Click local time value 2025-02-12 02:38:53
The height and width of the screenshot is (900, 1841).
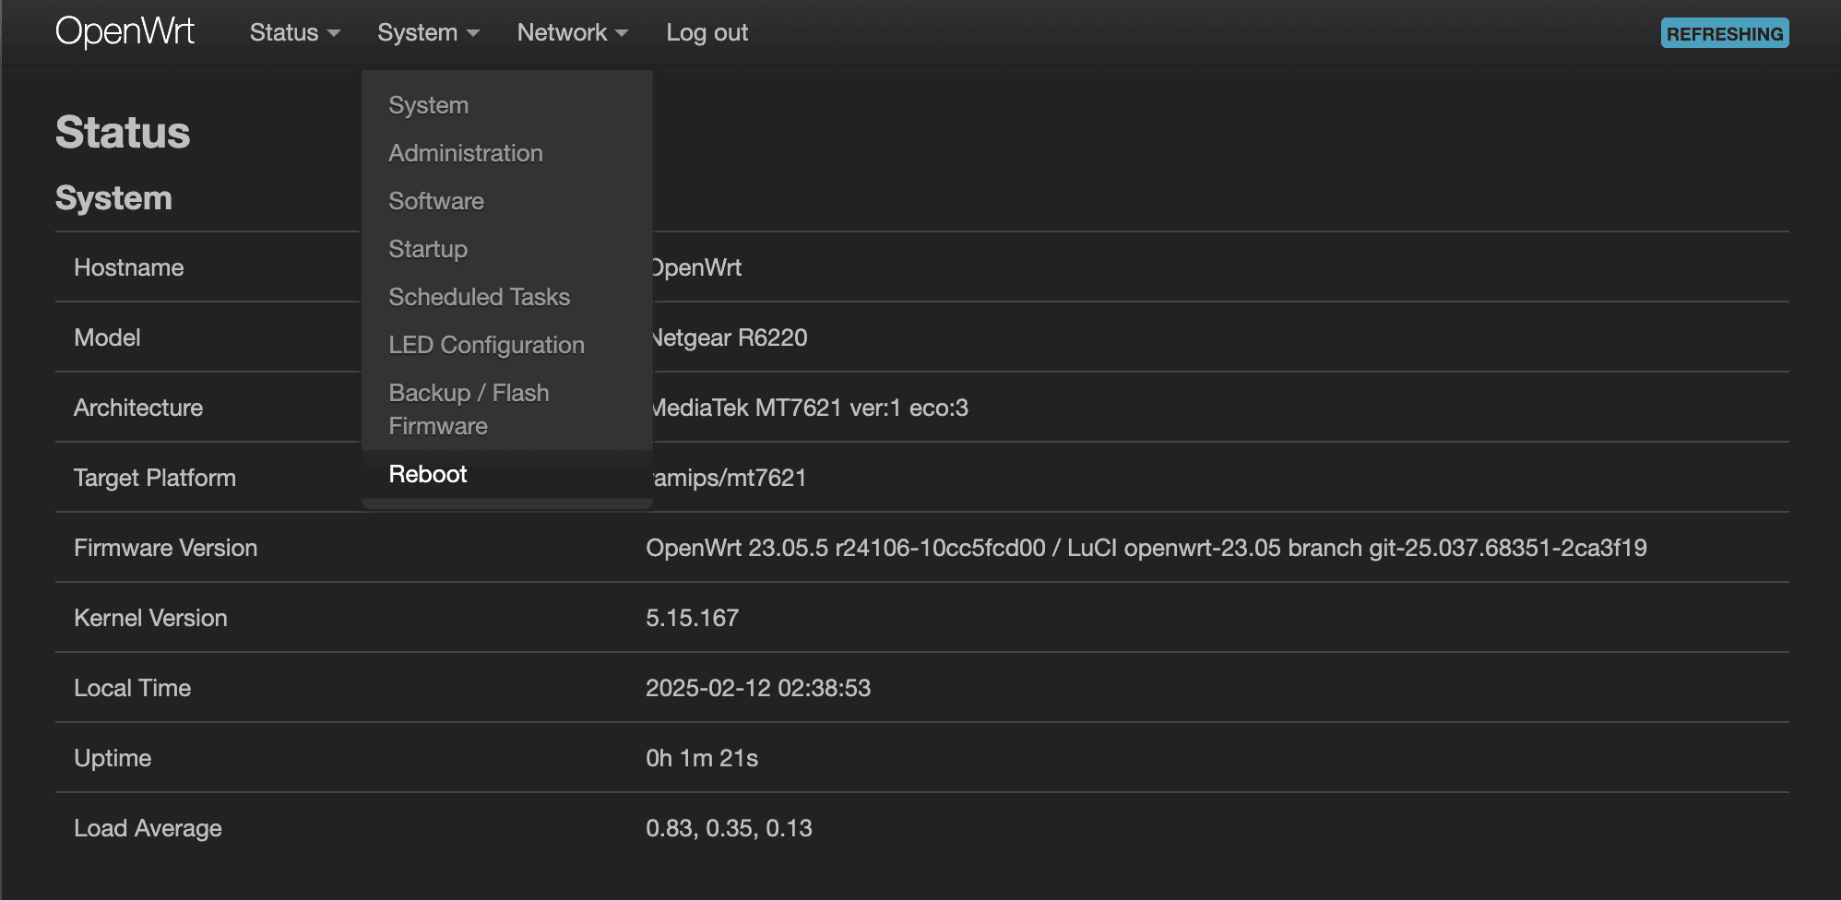(758, 688)
